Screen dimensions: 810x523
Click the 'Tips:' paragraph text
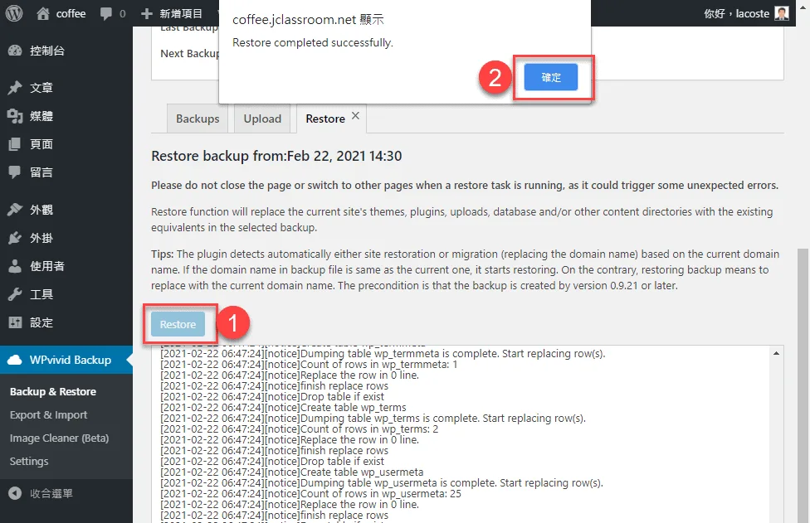(x=465, y=269)
